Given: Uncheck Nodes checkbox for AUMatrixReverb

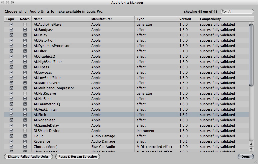Looking at the screenshot, I should 25,83.
